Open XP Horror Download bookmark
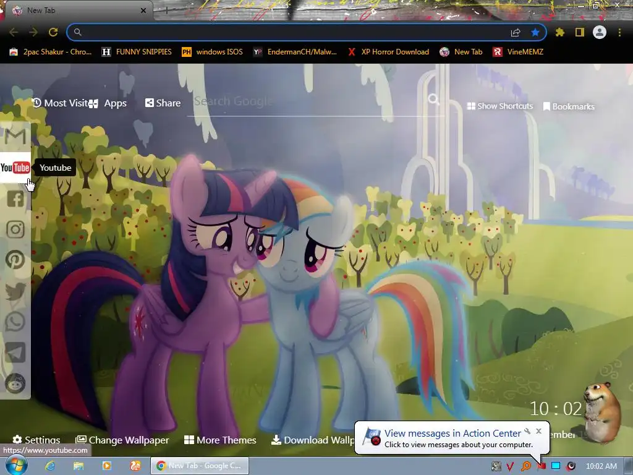633x475 pixels. (388, 52)
